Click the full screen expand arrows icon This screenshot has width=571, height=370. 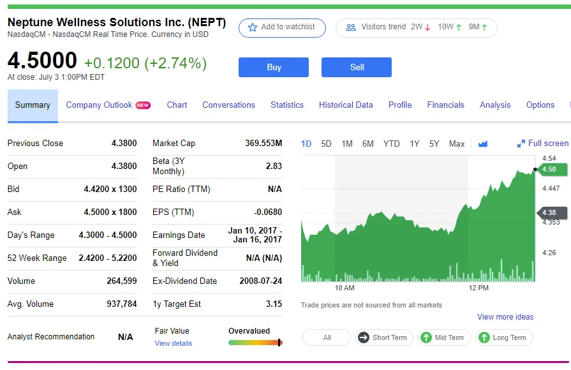521,144
